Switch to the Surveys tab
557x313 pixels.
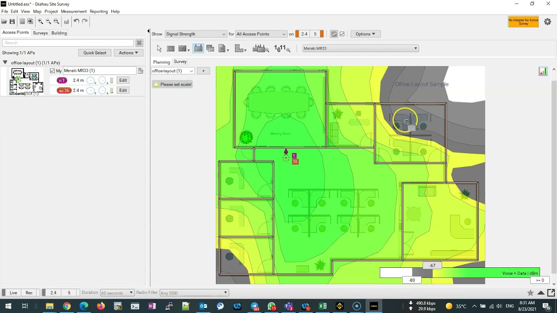click(40, 33)
